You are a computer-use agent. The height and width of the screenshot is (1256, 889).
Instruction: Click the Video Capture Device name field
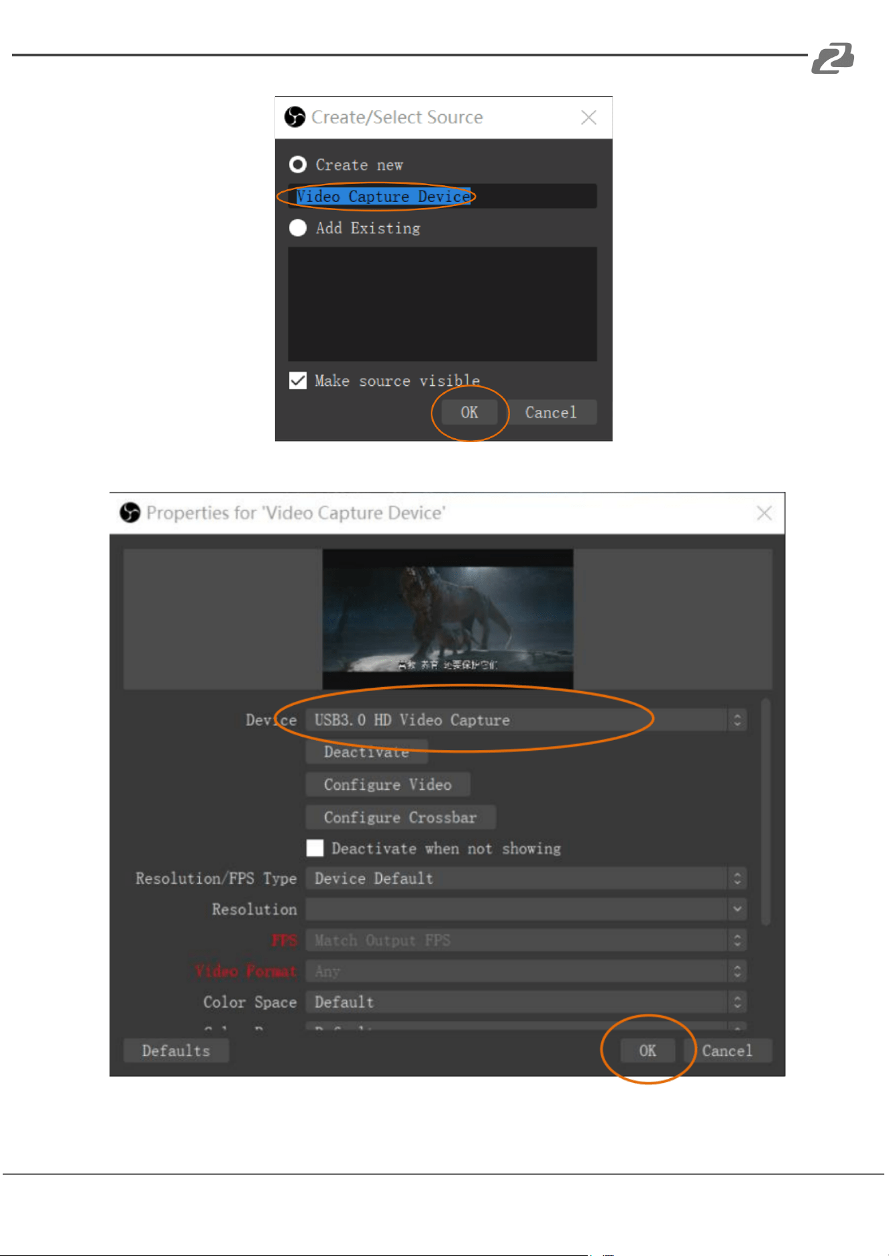tap(442, 196)
